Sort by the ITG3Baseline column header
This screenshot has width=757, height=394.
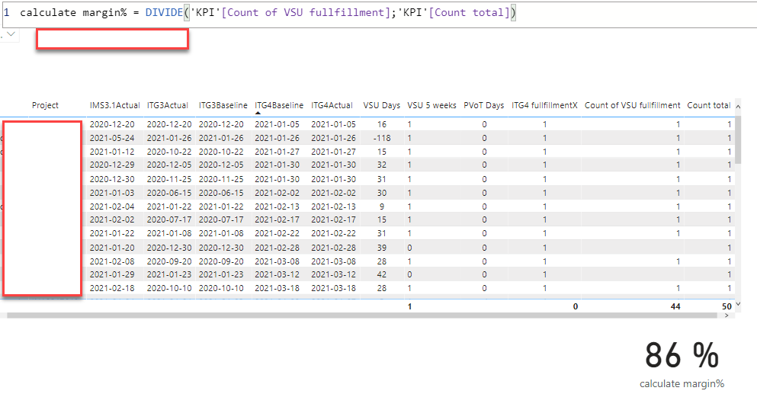[223, 105]
